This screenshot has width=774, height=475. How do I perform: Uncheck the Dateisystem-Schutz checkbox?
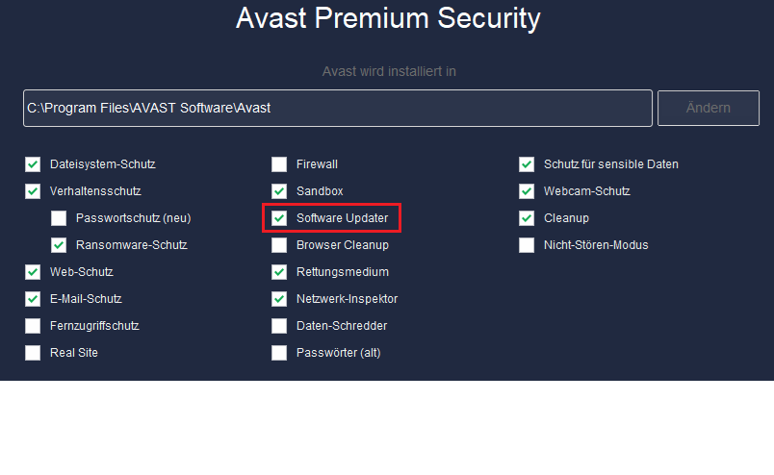(34, 164)
